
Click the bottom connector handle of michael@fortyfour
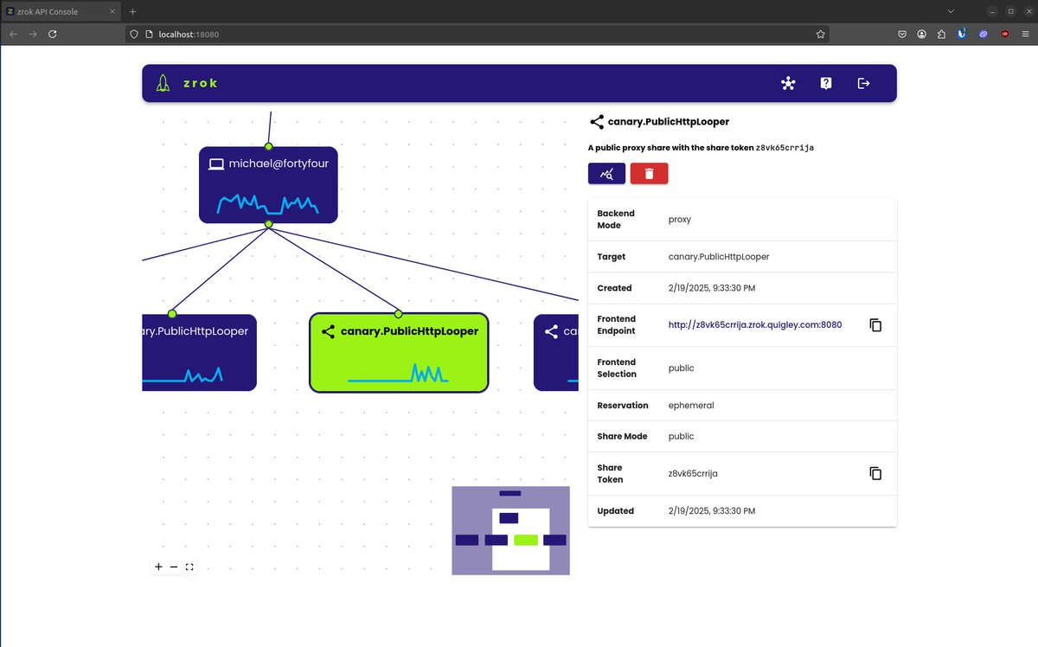[268, 224]
